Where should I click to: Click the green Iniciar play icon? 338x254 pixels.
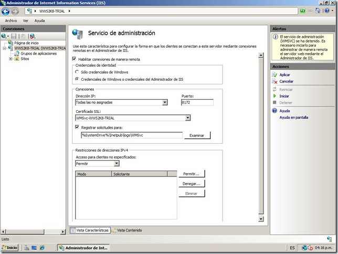274,96
